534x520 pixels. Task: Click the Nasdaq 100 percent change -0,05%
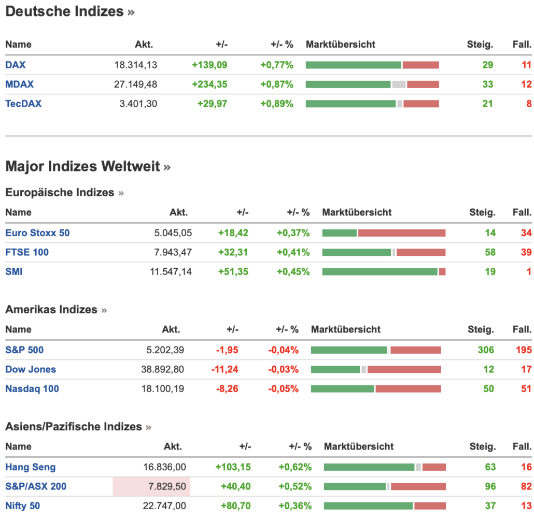(x=284, y=388)
